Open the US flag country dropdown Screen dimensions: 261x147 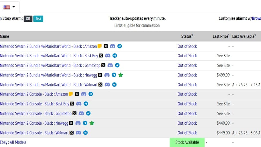pos(9,7)
